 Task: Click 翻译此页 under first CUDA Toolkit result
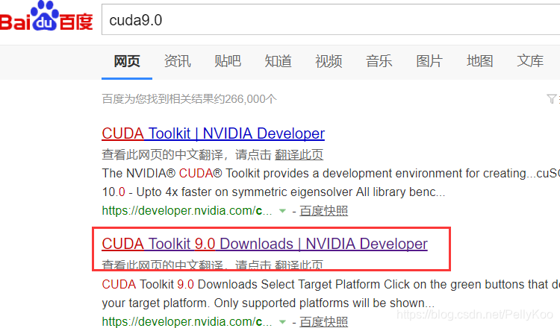299,155
